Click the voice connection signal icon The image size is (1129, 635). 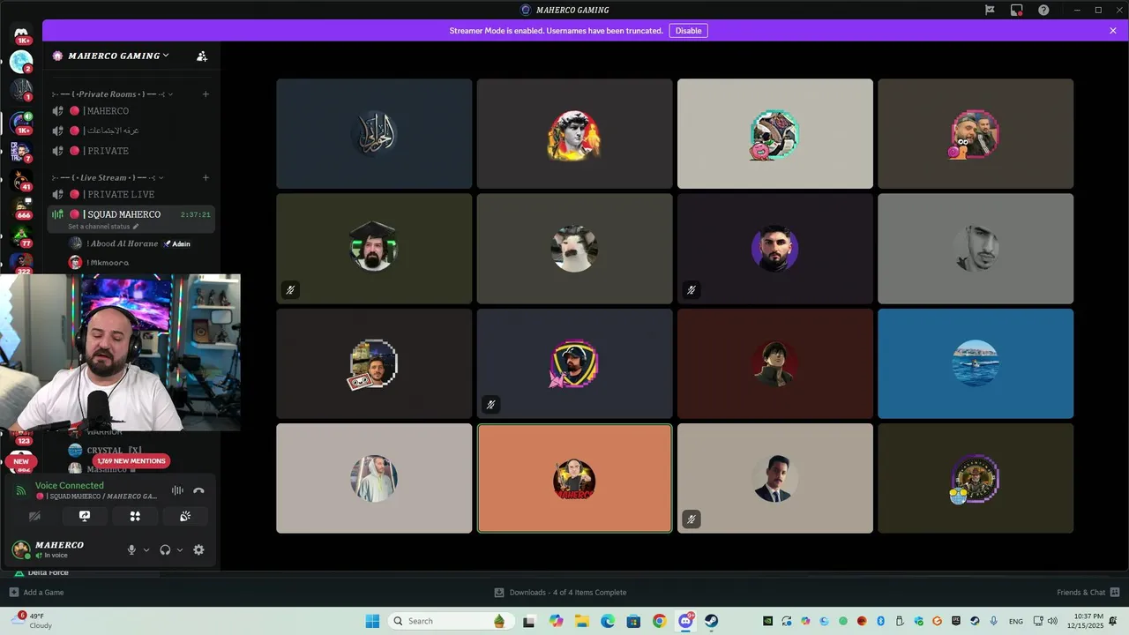[x=21, y=490]
